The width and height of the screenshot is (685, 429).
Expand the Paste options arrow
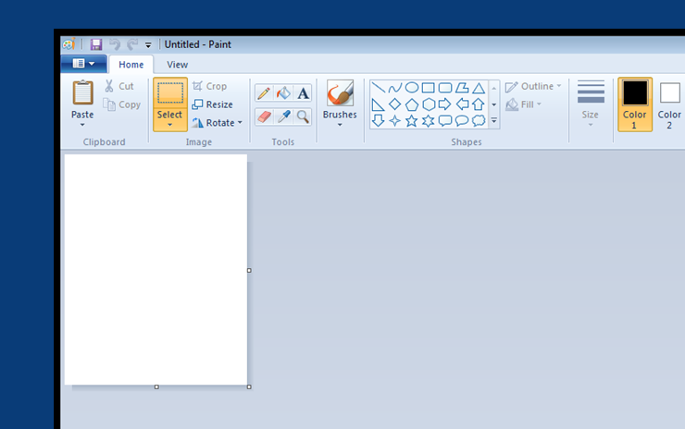pyautogui.click(x=82, y=125)
